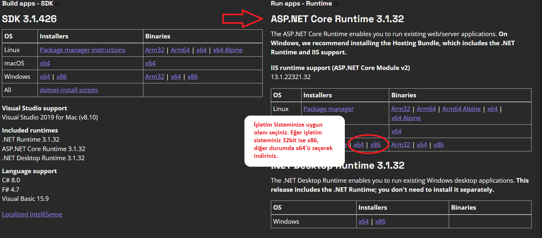Click the SDK Windows x64 installer link
The height and width of the screenshot is (238, 542).
[x=45, y=77]
